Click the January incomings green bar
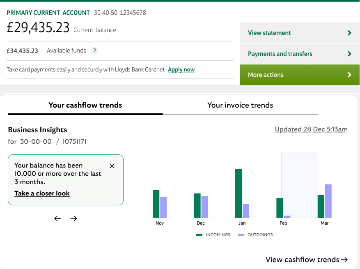 point(238,193)
